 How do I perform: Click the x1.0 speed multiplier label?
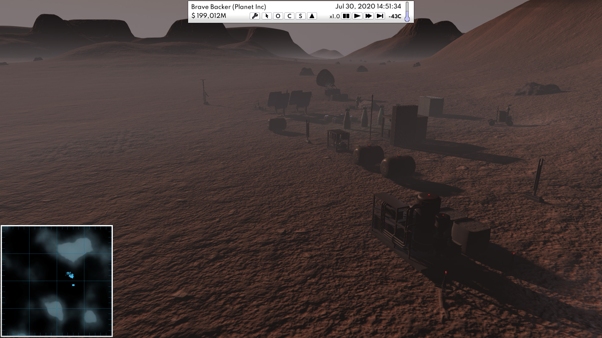tap(335, 16)
